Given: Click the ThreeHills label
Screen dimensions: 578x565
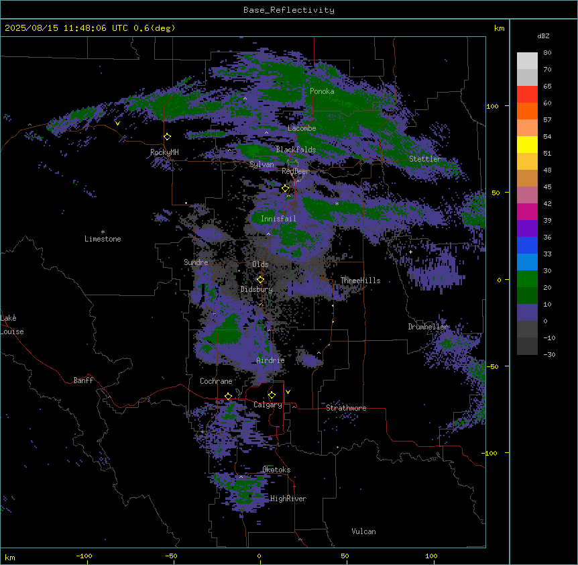Looking at the screenshot, I should click(x=360, y=280).
